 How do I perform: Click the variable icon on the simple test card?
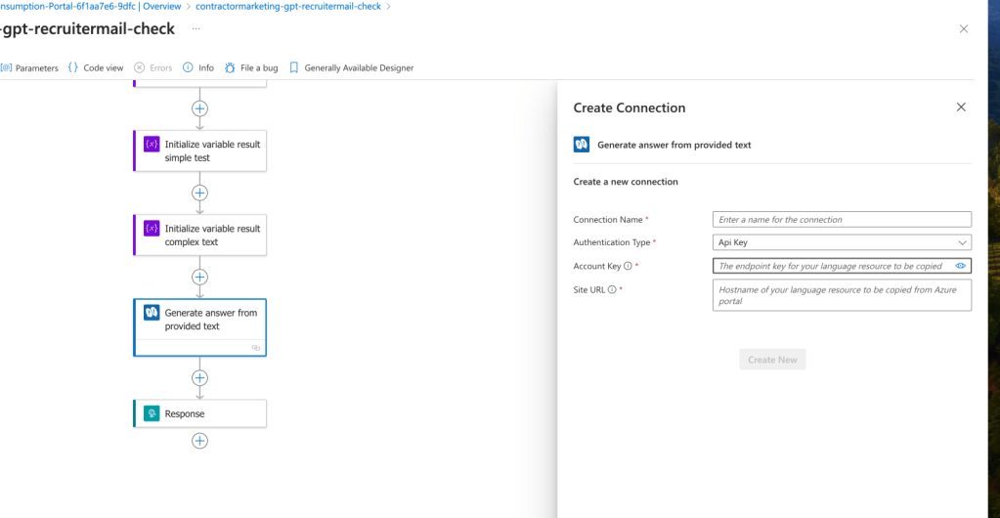[x=152, y=145]
